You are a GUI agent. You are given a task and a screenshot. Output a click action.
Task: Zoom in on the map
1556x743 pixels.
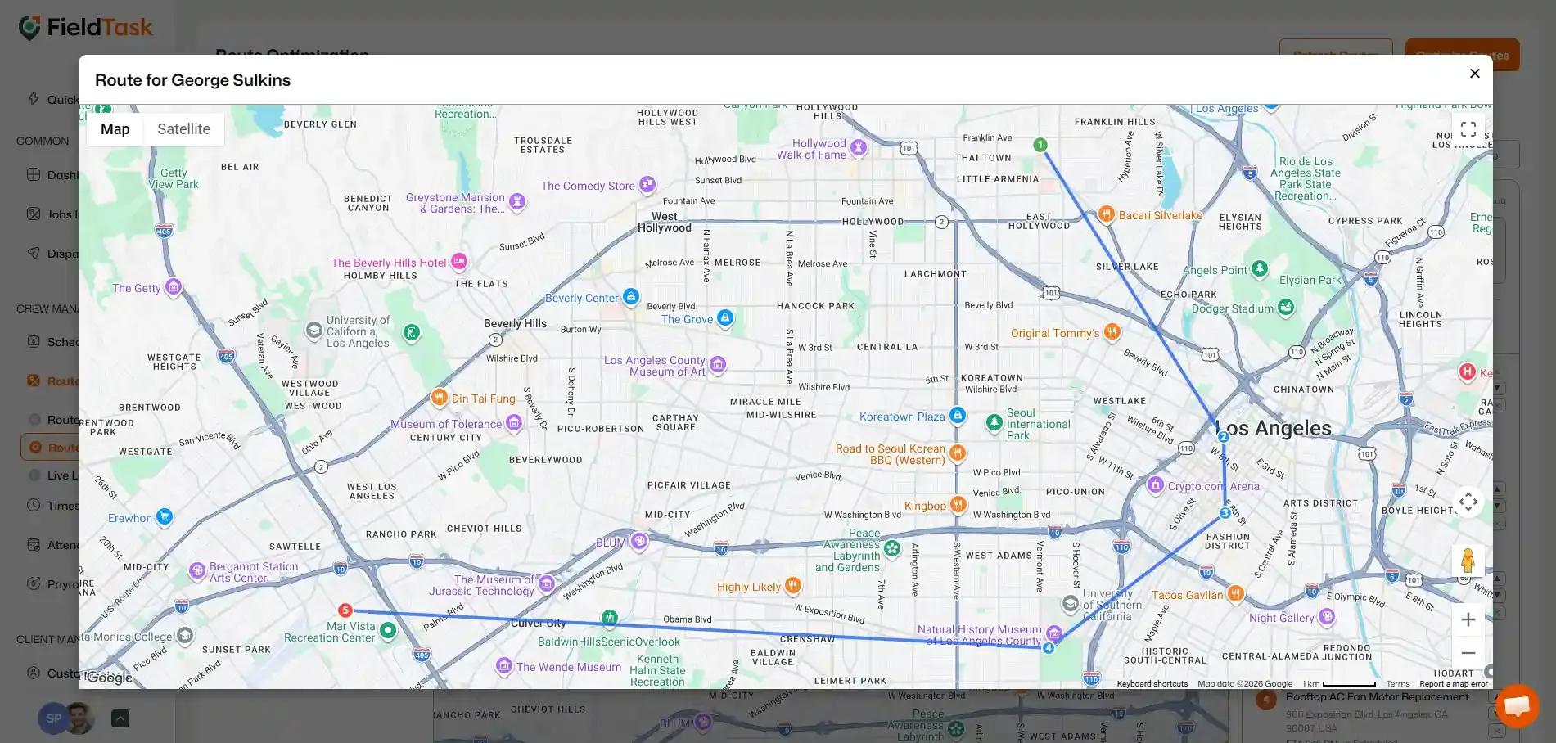tap(1468, 619)
